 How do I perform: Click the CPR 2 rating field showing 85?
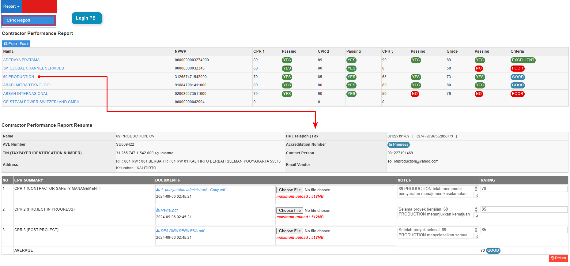(x=523, y=209)
